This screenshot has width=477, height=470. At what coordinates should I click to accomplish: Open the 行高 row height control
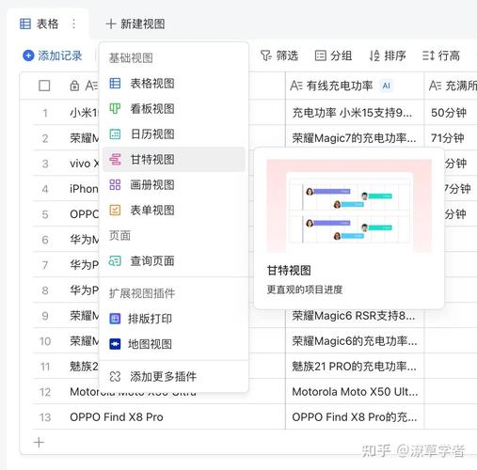click(441, 55)
